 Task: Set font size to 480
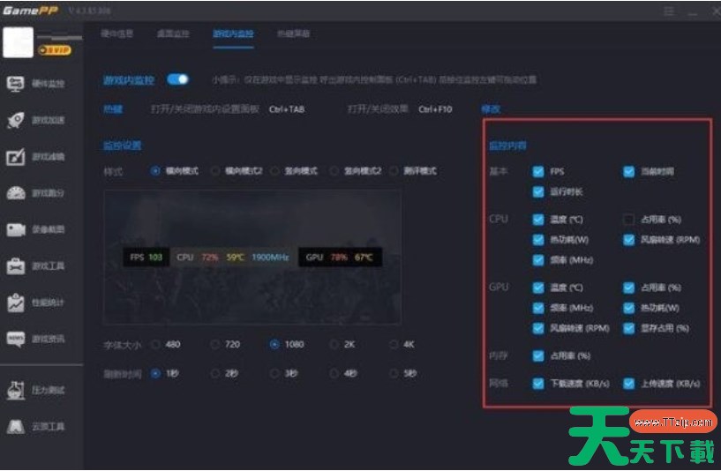(155, 344)
